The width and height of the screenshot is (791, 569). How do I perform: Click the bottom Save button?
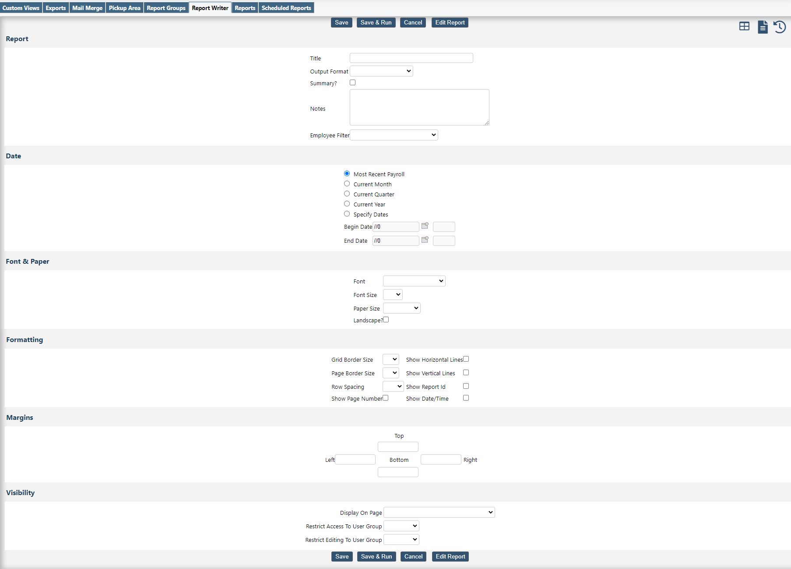click(342, 557)
